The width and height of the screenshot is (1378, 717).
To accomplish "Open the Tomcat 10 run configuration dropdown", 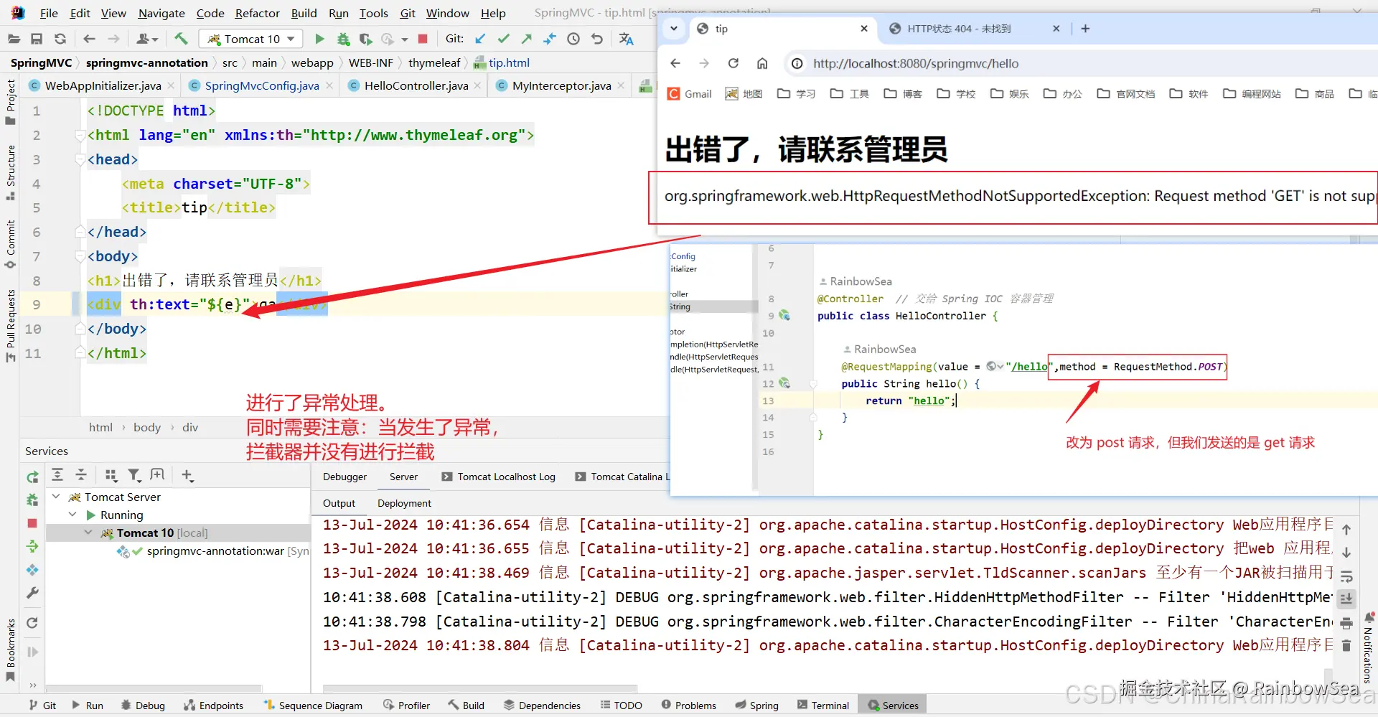I will (x=251, y=39).
